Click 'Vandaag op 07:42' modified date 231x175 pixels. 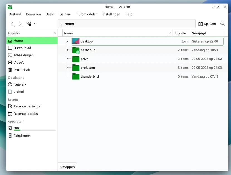point(205,76)
